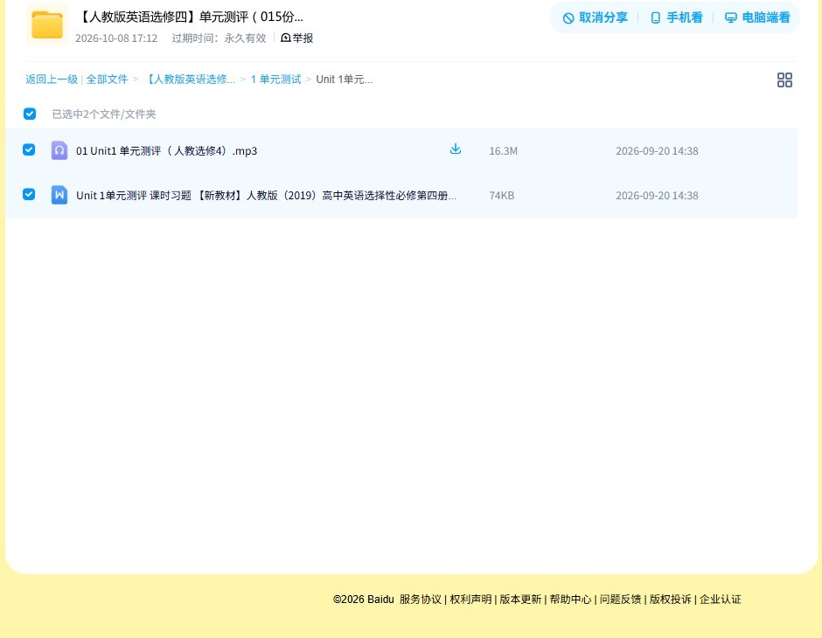Go back via 返回上一级

point(52,80)
